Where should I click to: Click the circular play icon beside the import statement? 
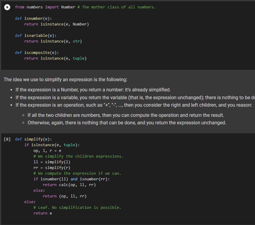click(x=7, y=7)
